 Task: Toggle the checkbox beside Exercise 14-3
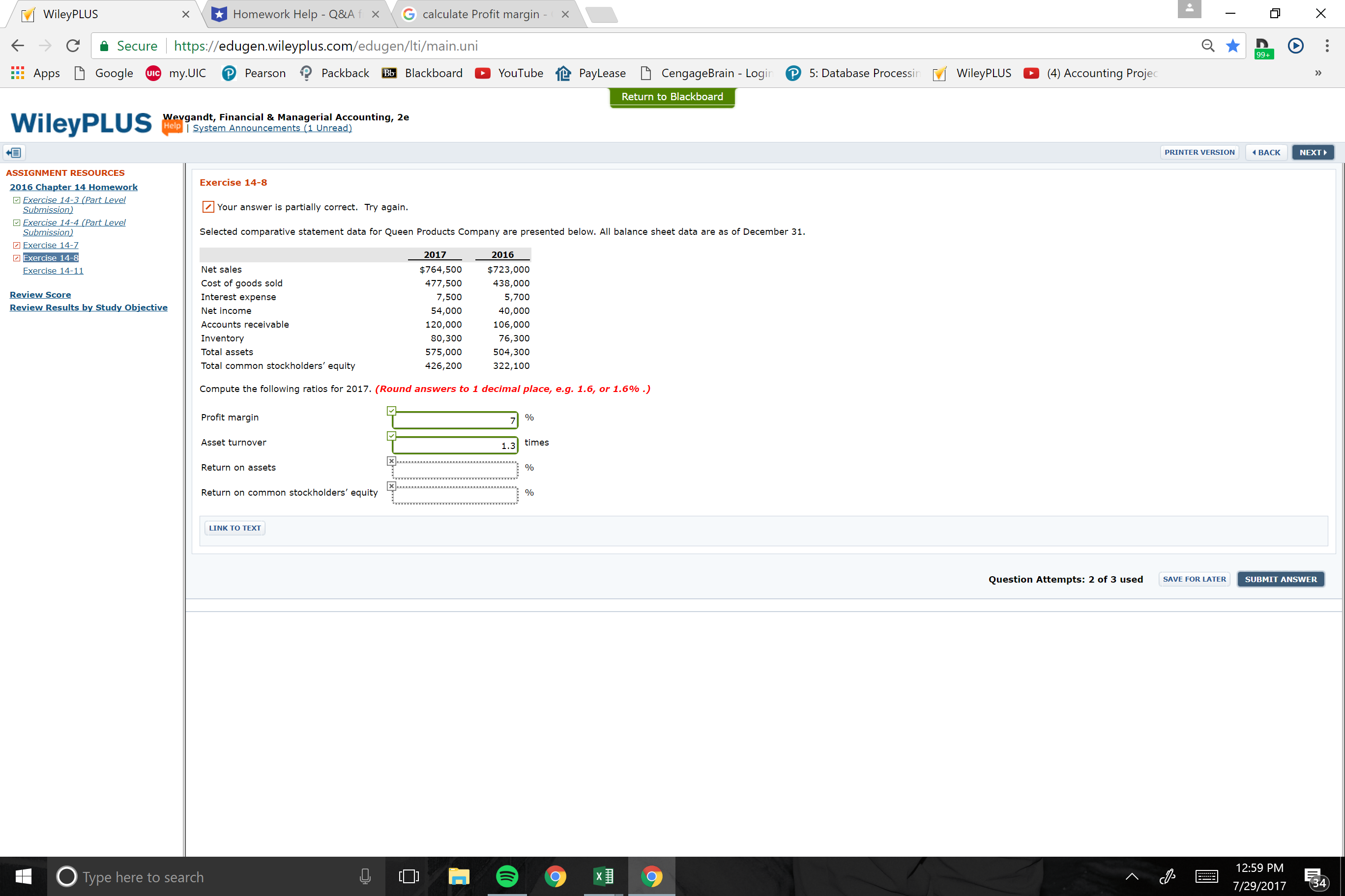[17, 199]
